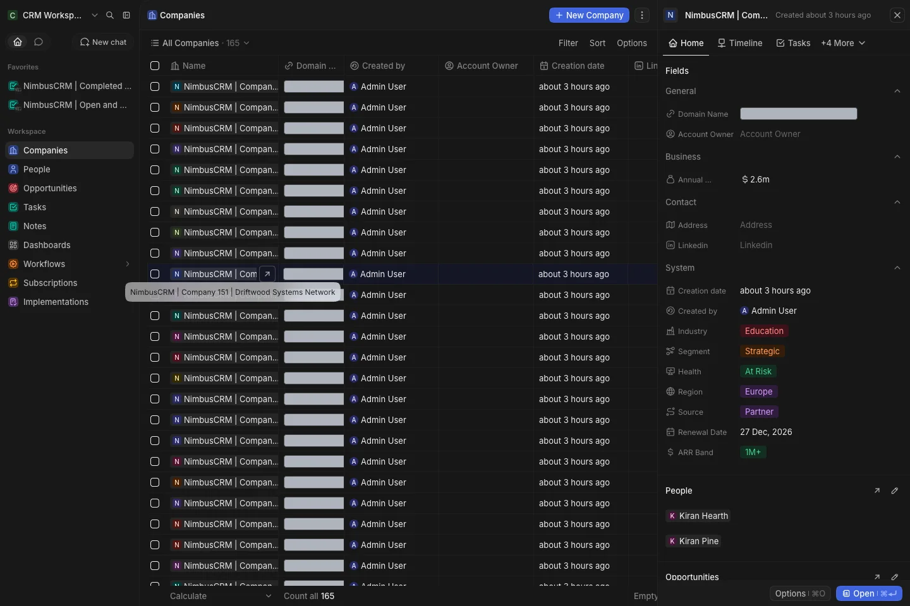Viewport: 910px width, 606px height.
Task: Open Implementations in sidebar
Action: click(70, 302)
